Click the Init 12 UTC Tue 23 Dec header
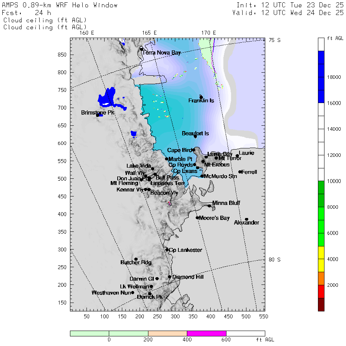Screen dimensions: 346x346 pos(290,5)
